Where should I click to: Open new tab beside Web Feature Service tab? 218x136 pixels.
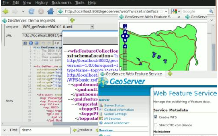coord(170,74)
